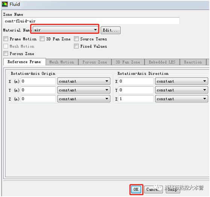Click the Cancel button
The height and width of the screenshot is (197, 210).
pos(154,189)
